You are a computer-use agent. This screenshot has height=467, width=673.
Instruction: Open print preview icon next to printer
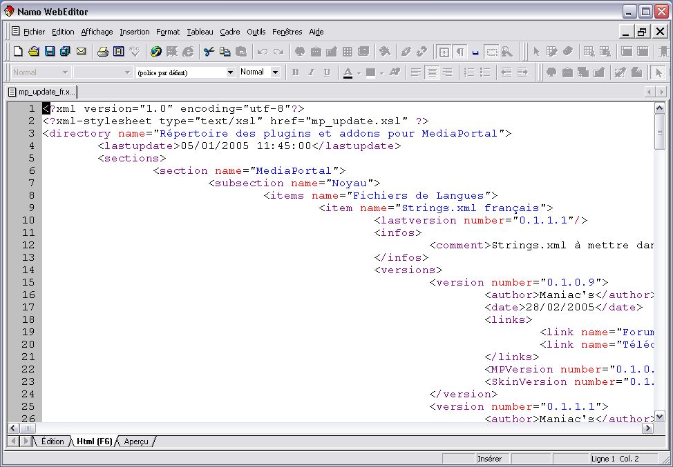click(x=118, y=52)
